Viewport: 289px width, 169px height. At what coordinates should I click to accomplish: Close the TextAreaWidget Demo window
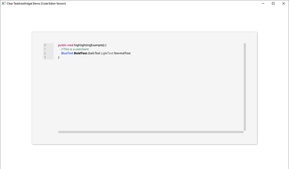[x=284, y=3]
